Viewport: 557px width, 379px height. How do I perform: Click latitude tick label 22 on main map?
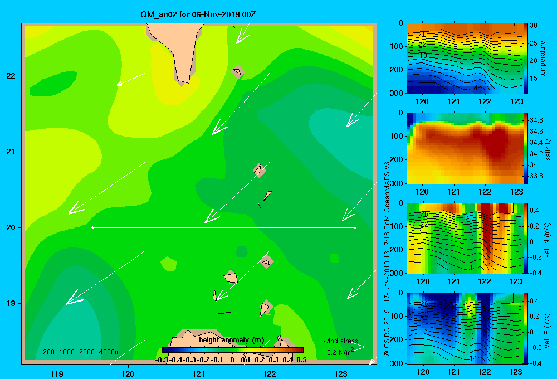[x=11, y=76]
